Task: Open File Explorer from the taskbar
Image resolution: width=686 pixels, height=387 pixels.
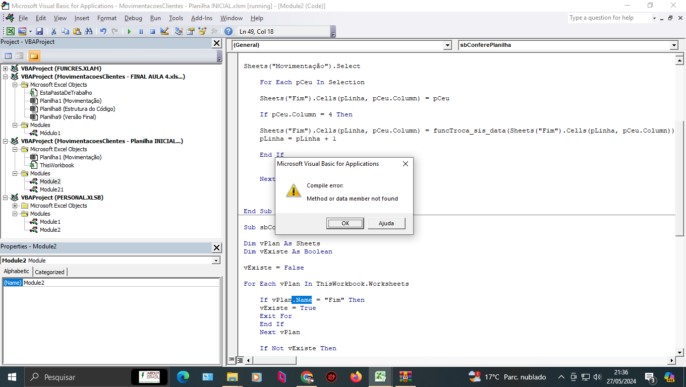Action: tap(232, 376)
